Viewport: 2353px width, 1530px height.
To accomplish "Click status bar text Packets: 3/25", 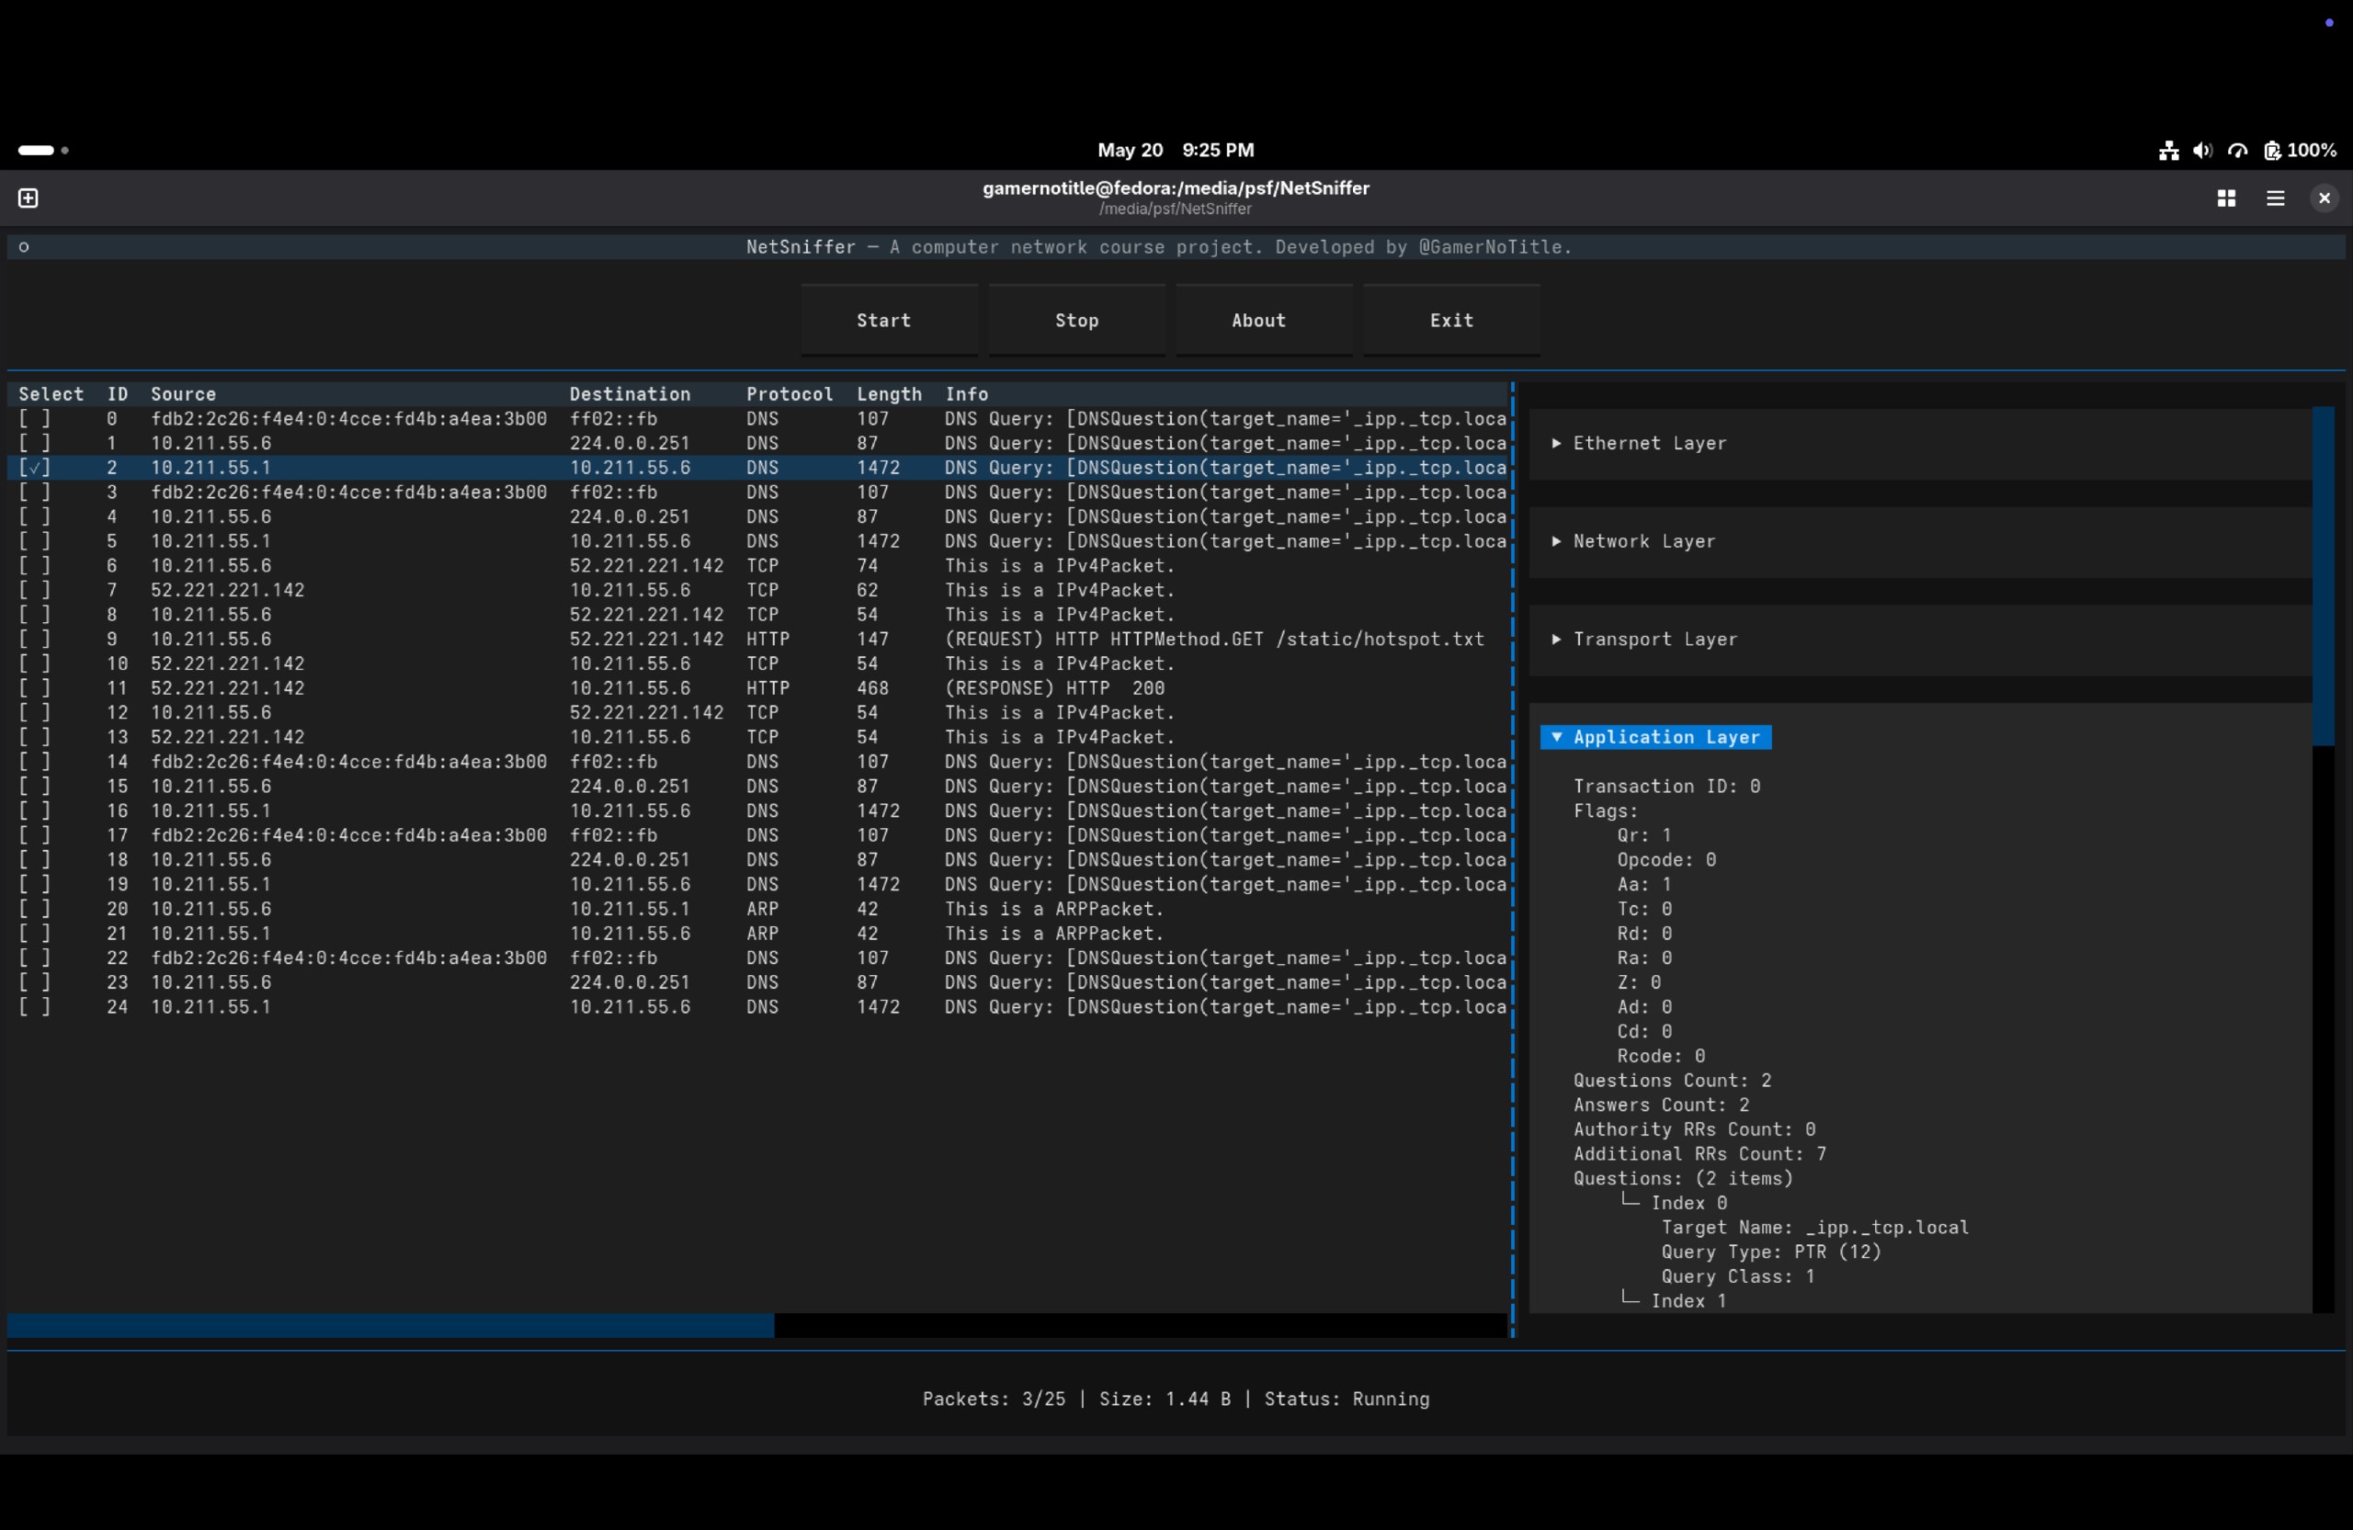I will [994, 1400].
